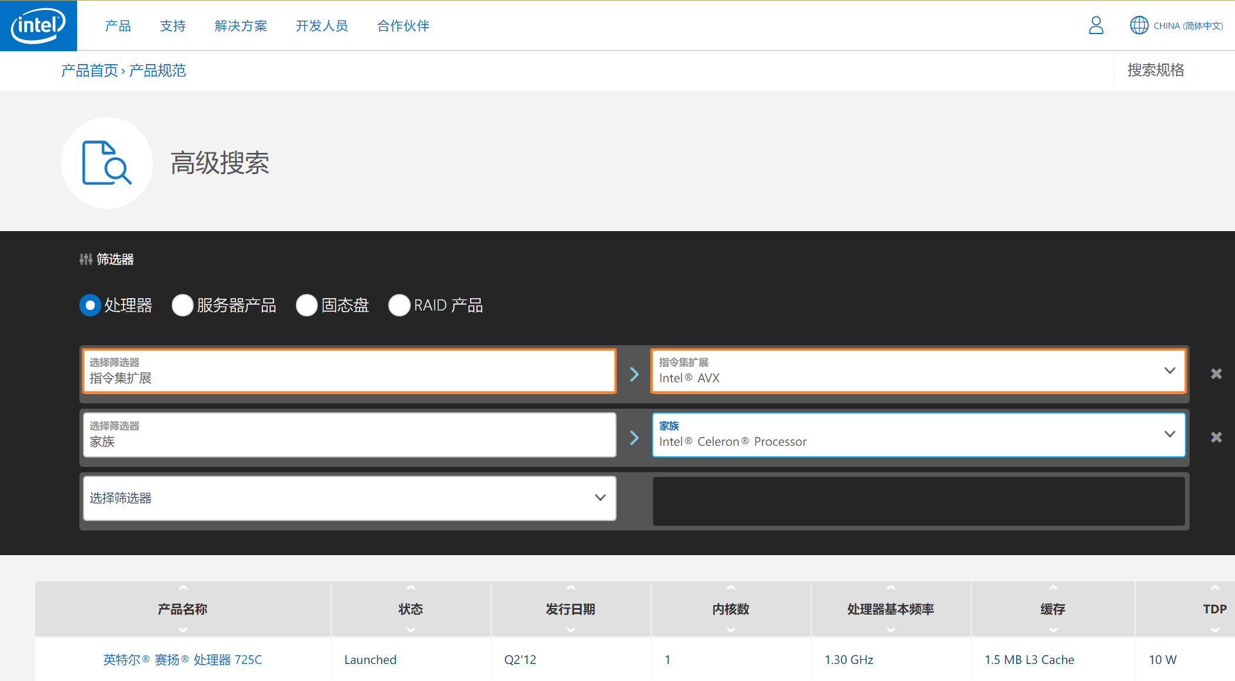Click the 搜索规格 search field
This screenshot has height=681, width=1235.
[1174, 71]
